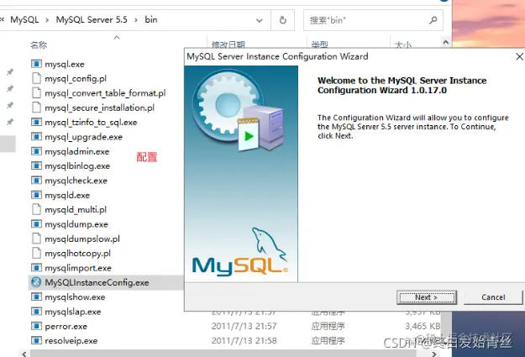This screenshot has height=357, width=525.
Task: Sort files by the 名称 column header
Action: coord(39,45)
